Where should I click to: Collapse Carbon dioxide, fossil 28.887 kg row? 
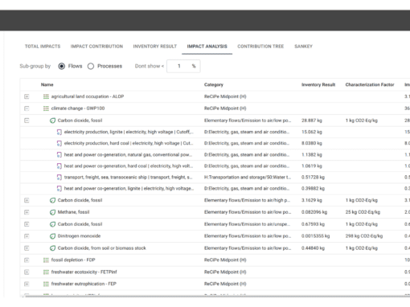point(27,121)
